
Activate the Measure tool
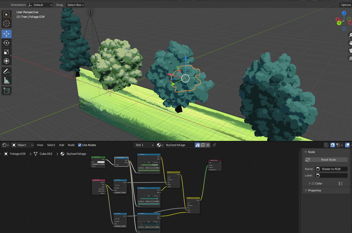[6, 80]
